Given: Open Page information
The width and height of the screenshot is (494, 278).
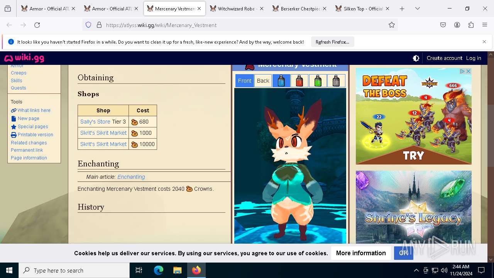Looking at the screenshot, I should (x=29, y=158).
